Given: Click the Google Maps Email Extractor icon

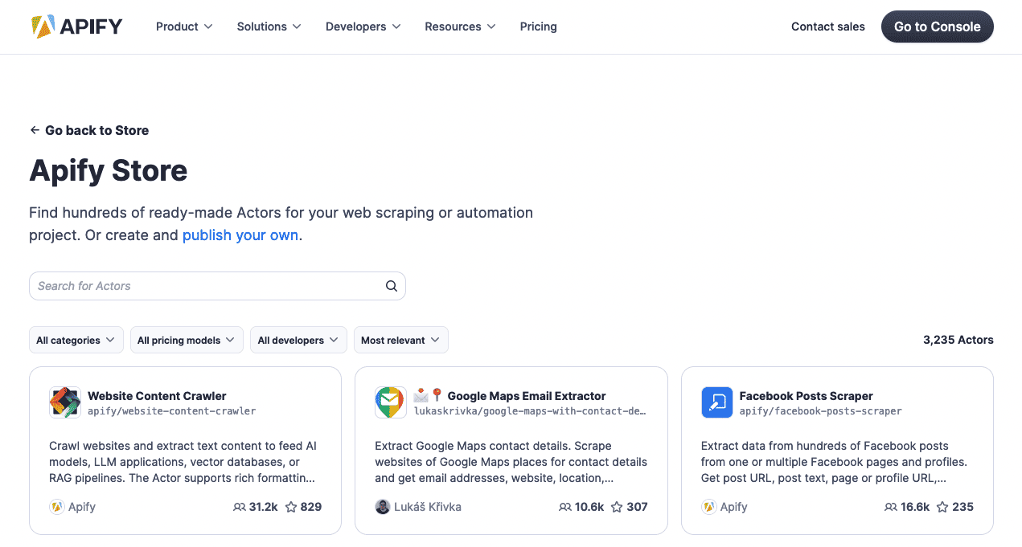Looking at the screenshot, I should click(x=390, y=402).
